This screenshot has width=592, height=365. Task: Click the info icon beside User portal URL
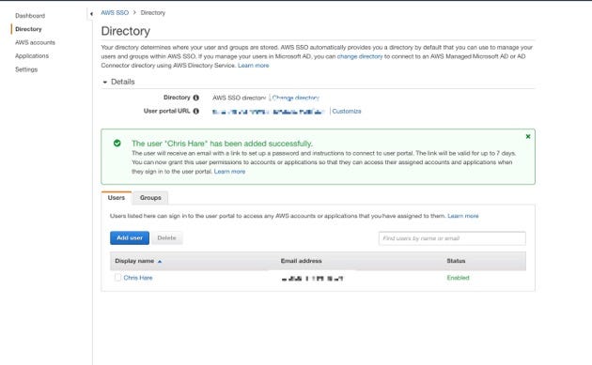pyautogui.click(x=196, y=112)
